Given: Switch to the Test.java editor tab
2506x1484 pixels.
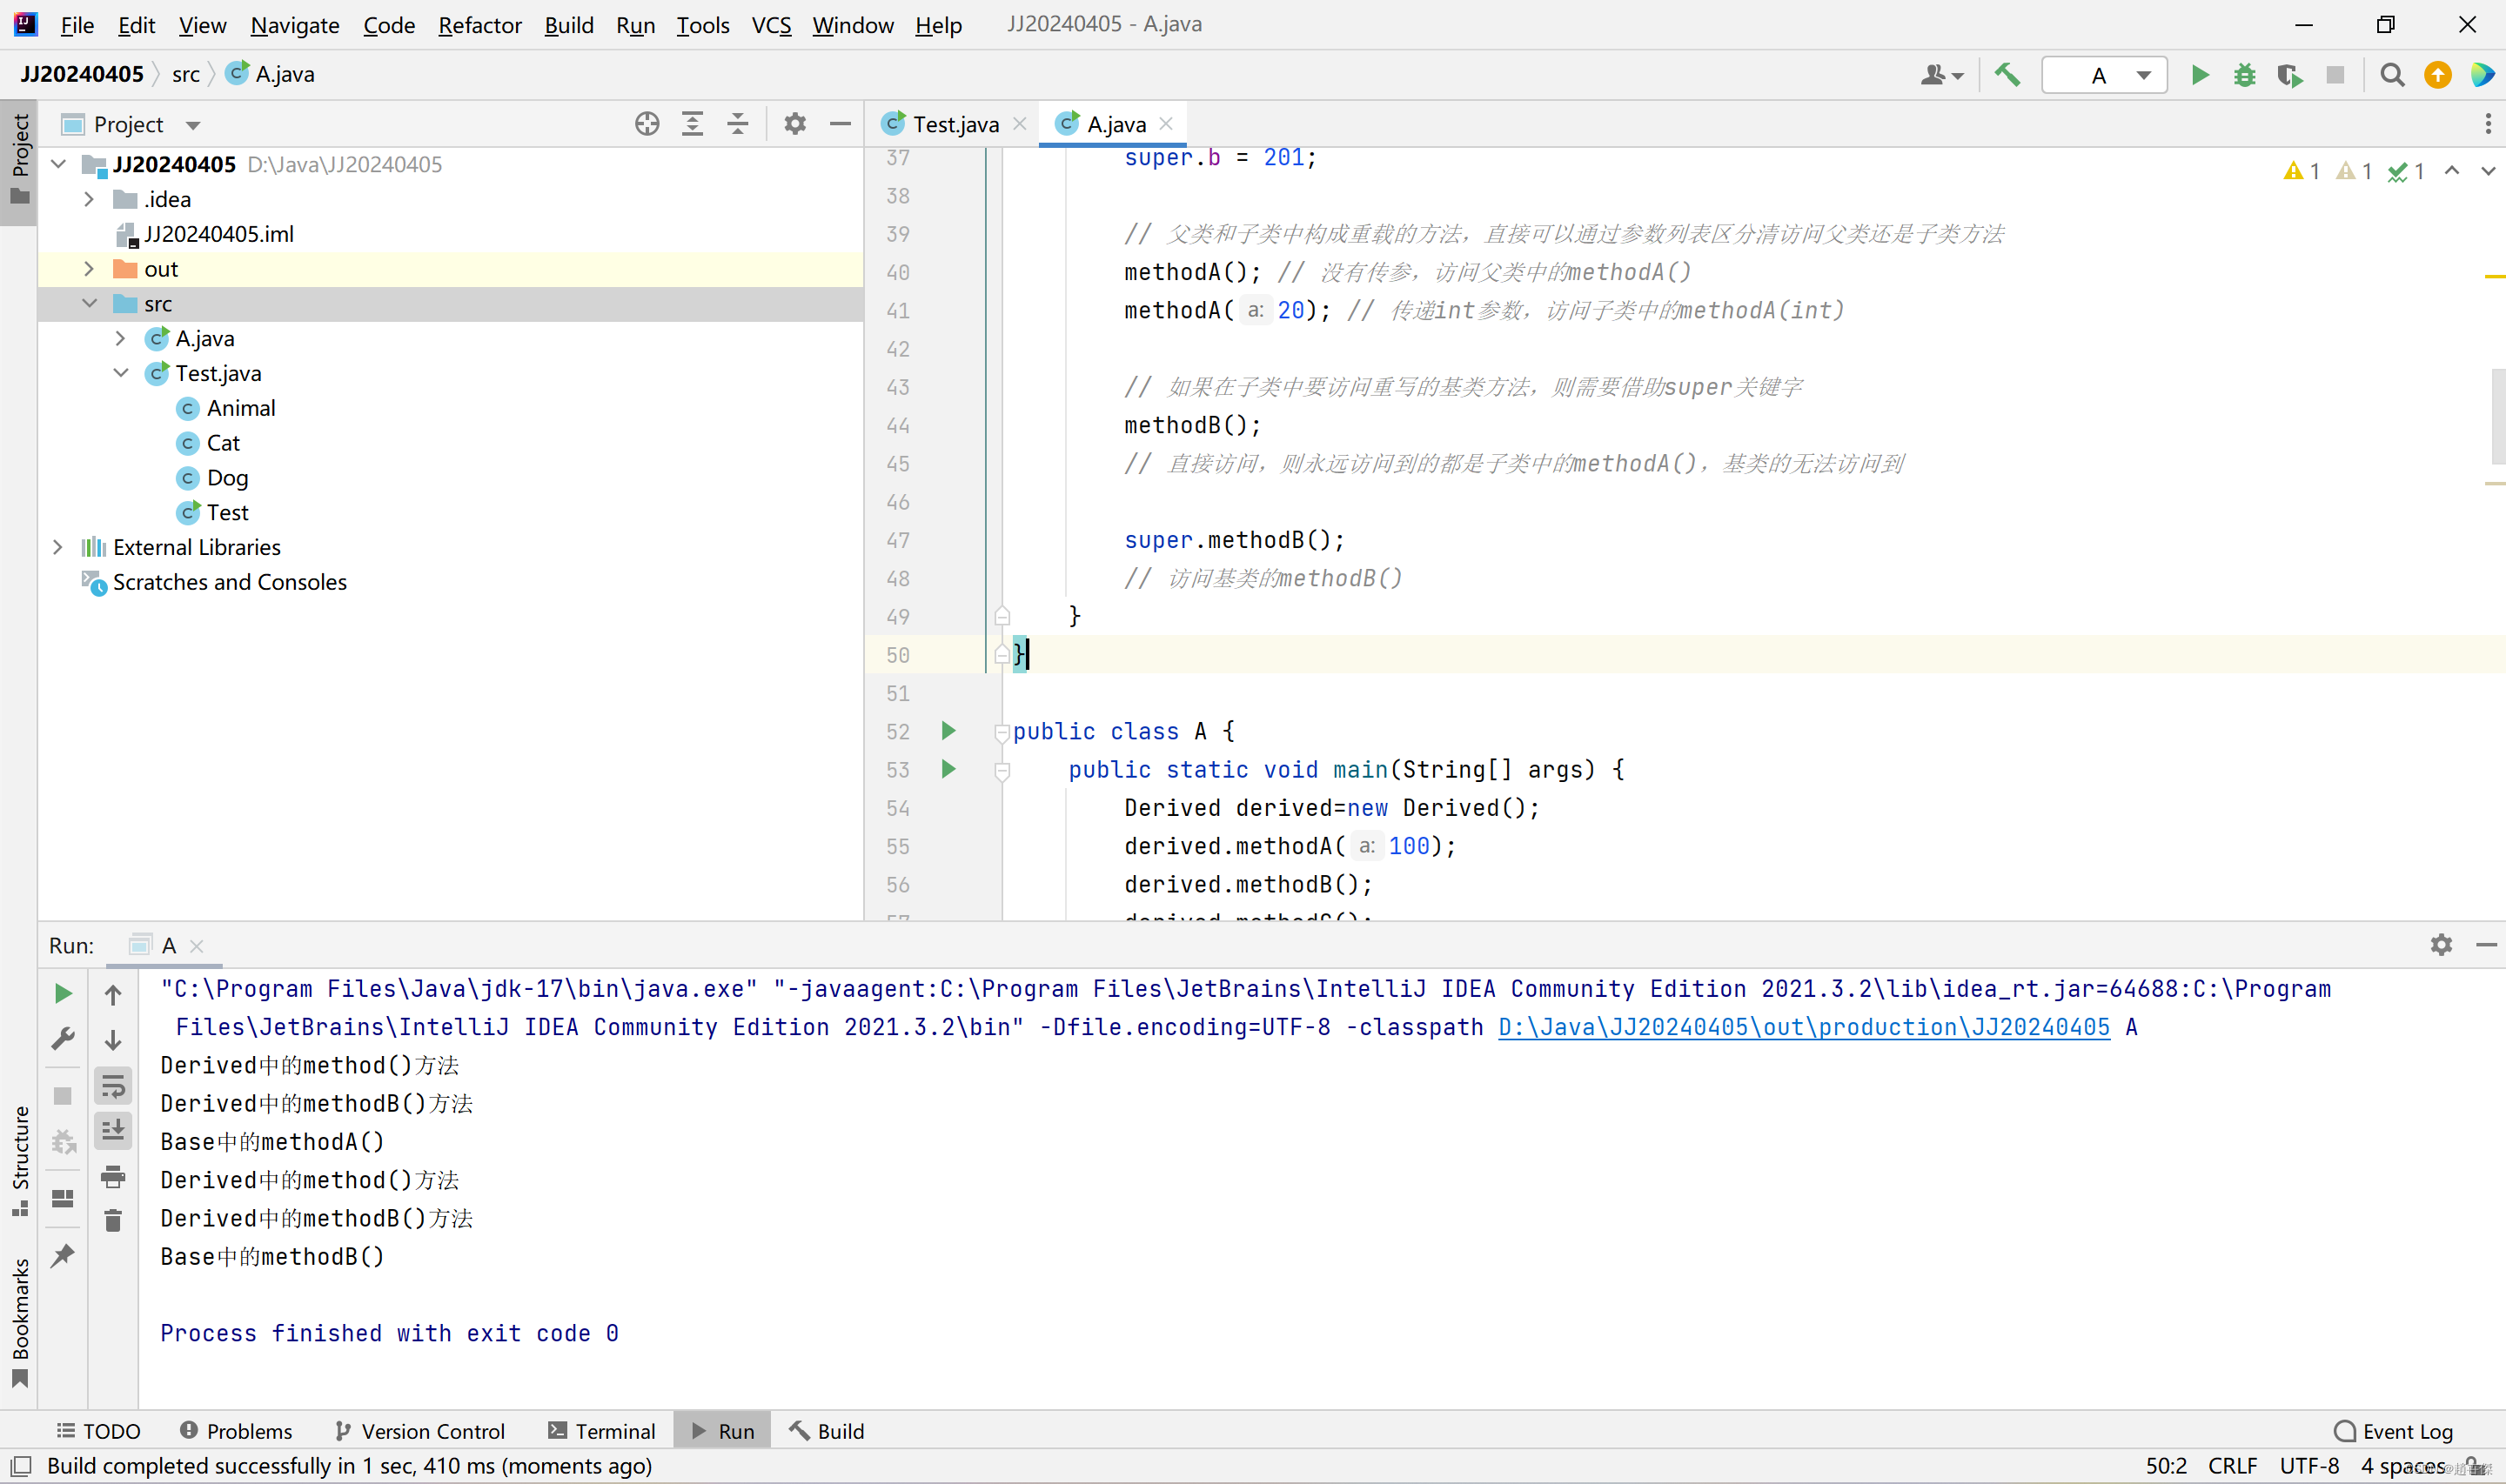Looking at the screenshot, I should click(954, 124).
